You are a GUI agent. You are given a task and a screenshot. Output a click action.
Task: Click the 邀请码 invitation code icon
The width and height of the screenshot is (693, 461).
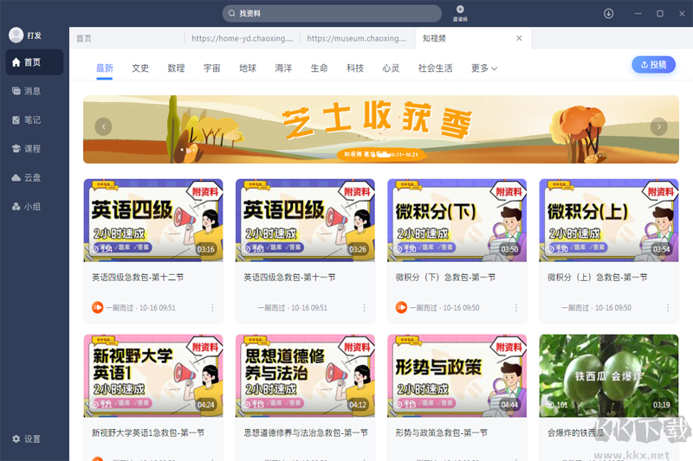pos(460,13)
